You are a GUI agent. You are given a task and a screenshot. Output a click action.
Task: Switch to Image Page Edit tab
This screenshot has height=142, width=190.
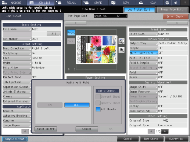click(x=172, y=10)
